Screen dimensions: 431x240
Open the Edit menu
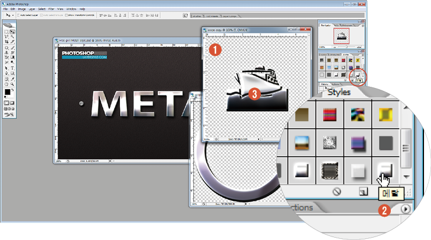point(13,9)
